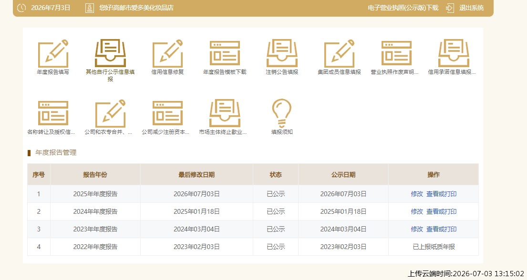Click the 报告年份 column header
527x280 pixels.
(95, 175)
